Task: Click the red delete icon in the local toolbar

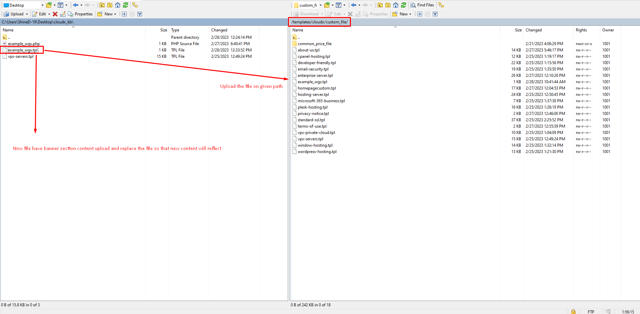Action: coord(55,14)
